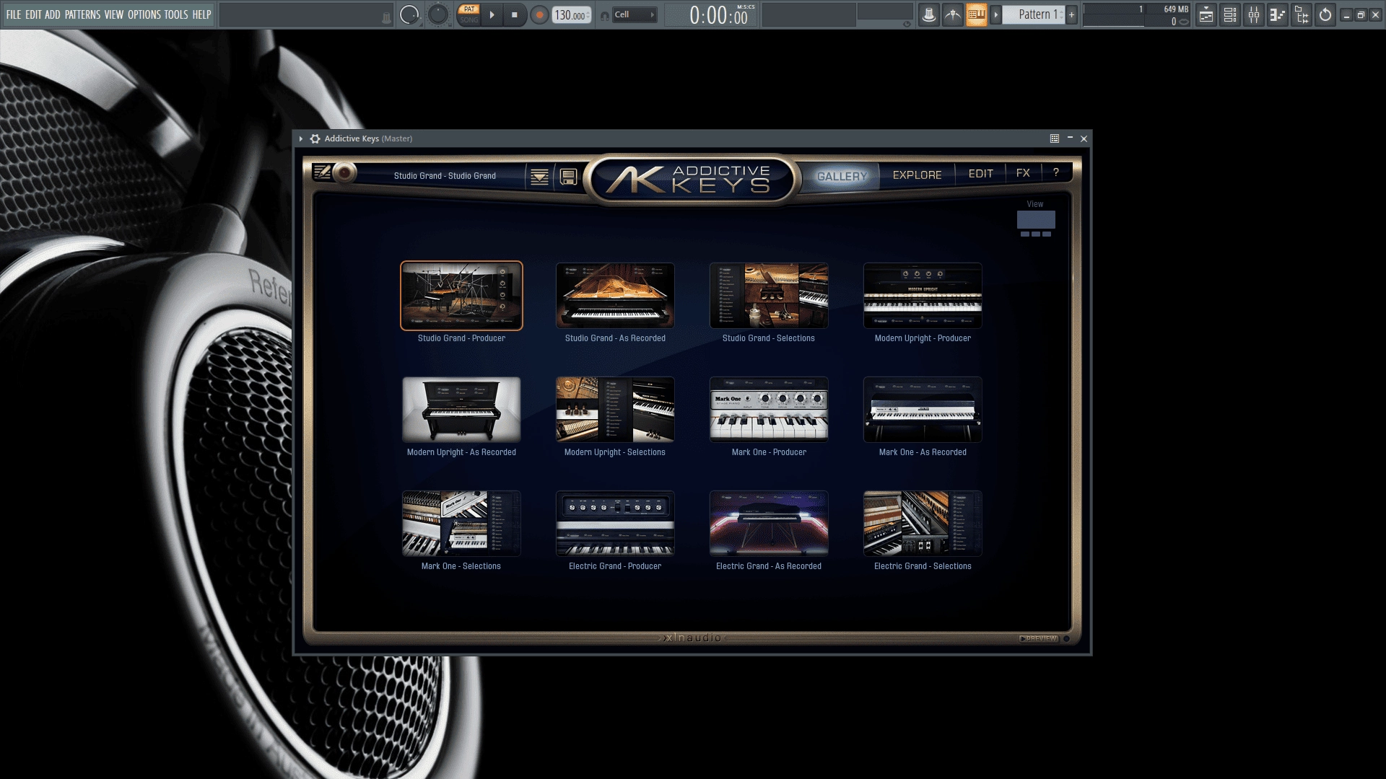Switch to PAT pattern mode

469,9
